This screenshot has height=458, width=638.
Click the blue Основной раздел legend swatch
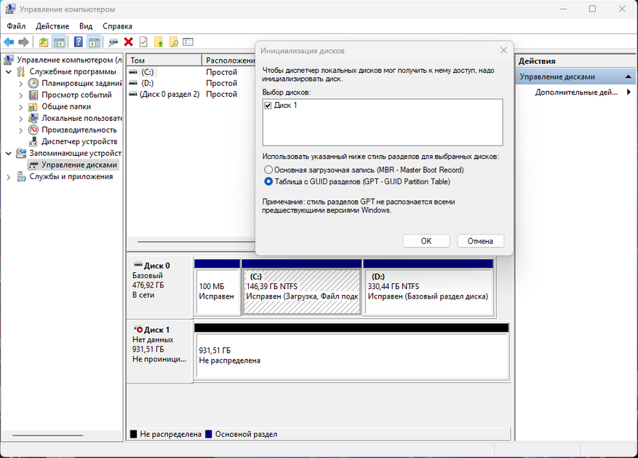(x=209, y=434)
